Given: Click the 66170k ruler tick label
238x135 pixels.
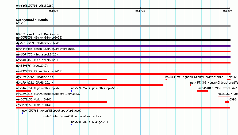Looking at the screenshot, I should pyautogui.click(x=140, y=11).
